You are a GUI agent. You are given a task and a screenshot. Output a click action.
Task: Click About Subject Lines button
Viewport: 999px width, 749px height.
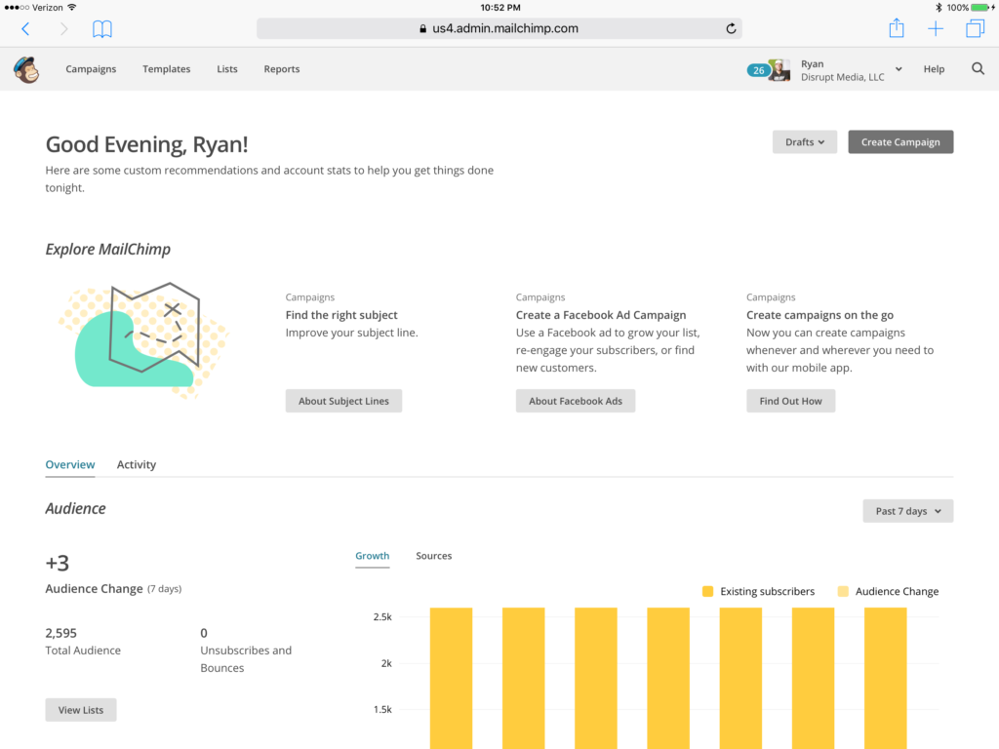343,401
